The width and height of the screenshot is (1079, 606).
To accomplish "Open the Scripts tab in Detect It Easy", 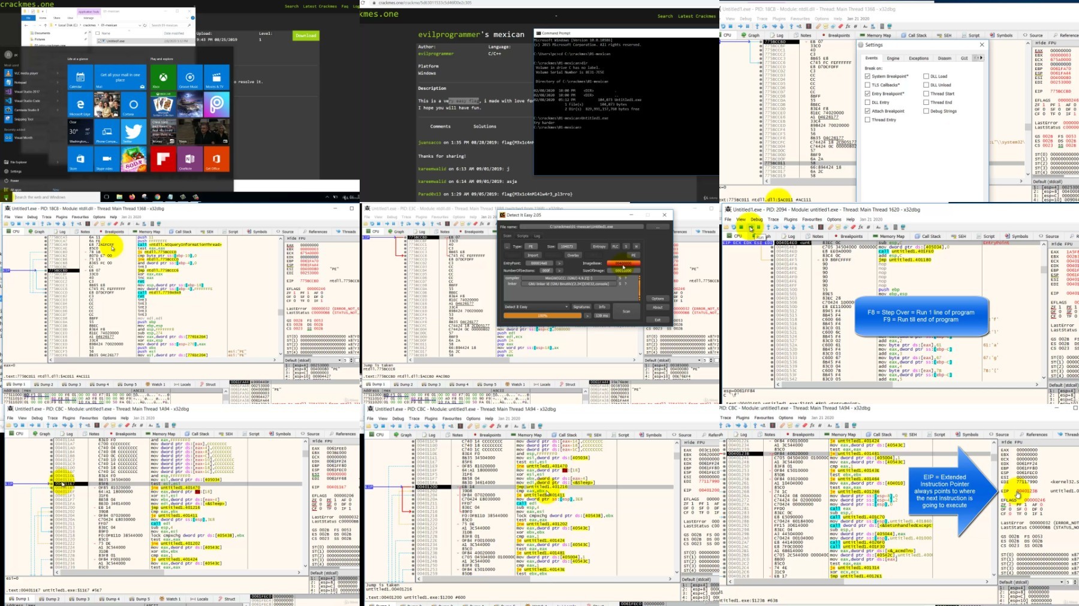I will [x=523, y=236].
